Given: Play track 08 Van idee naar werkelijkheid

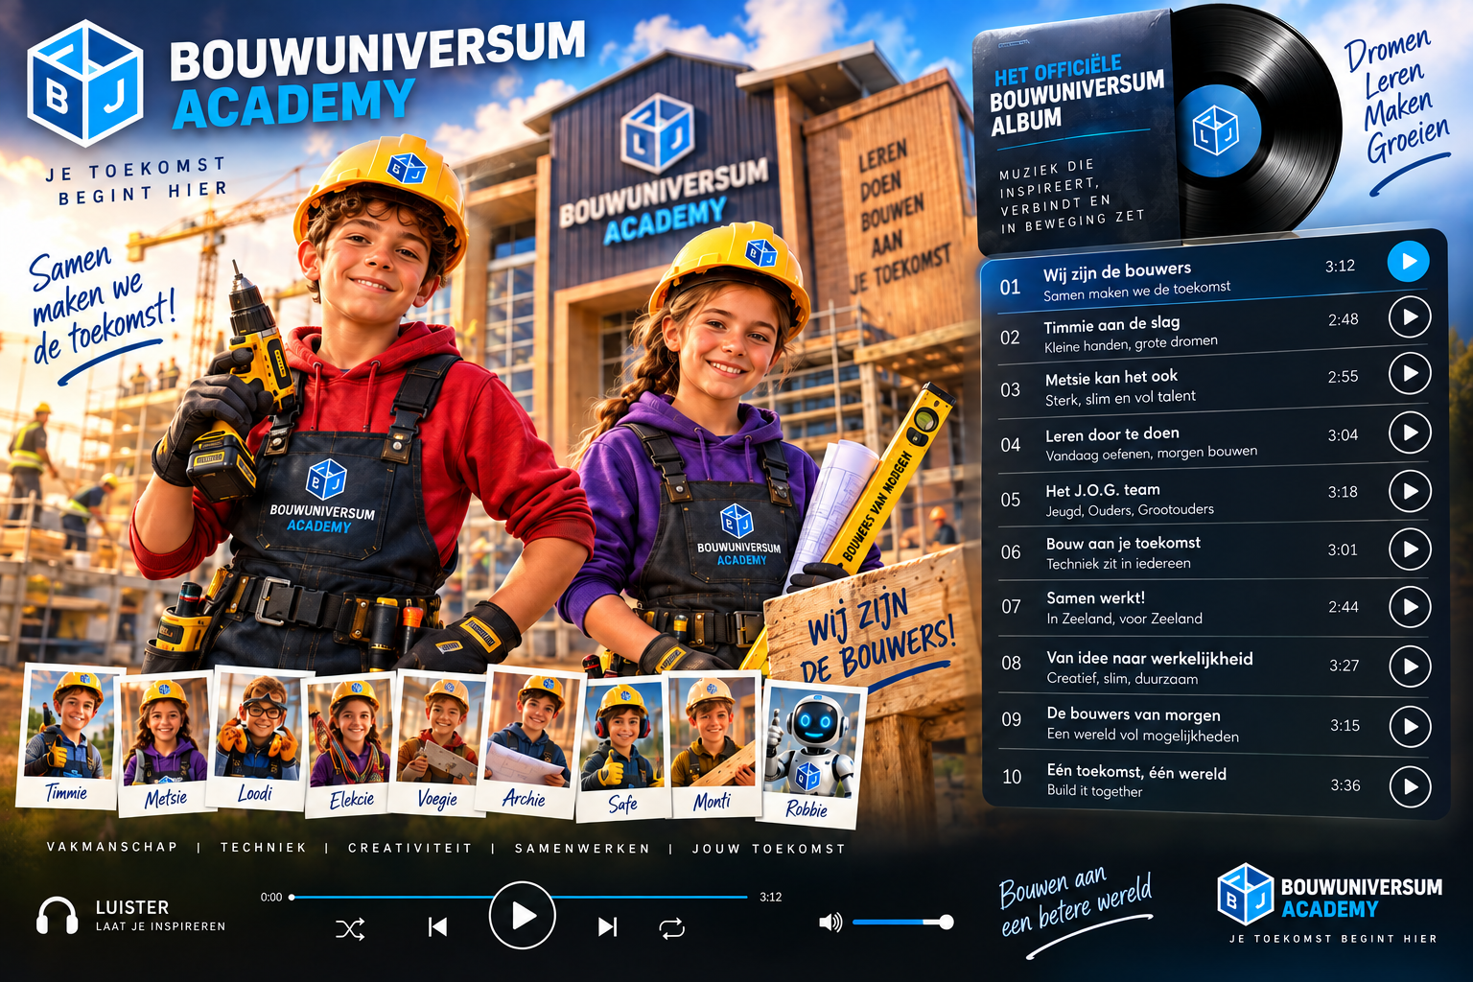Looking at the screenshot, I should point(1410,666).
